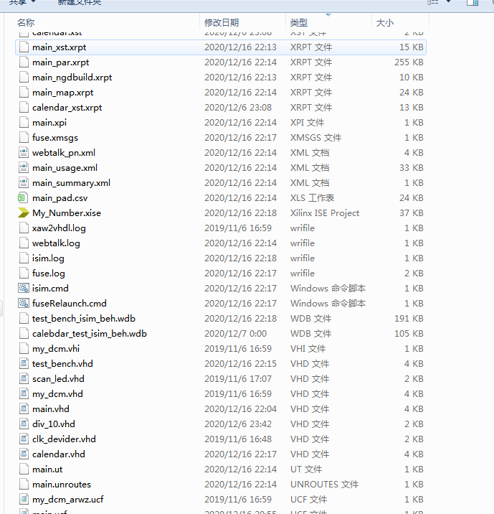The width and height of the screenshot is (494, 514).
Task: Select the file name fuse.log
Action: coord(49,274)
